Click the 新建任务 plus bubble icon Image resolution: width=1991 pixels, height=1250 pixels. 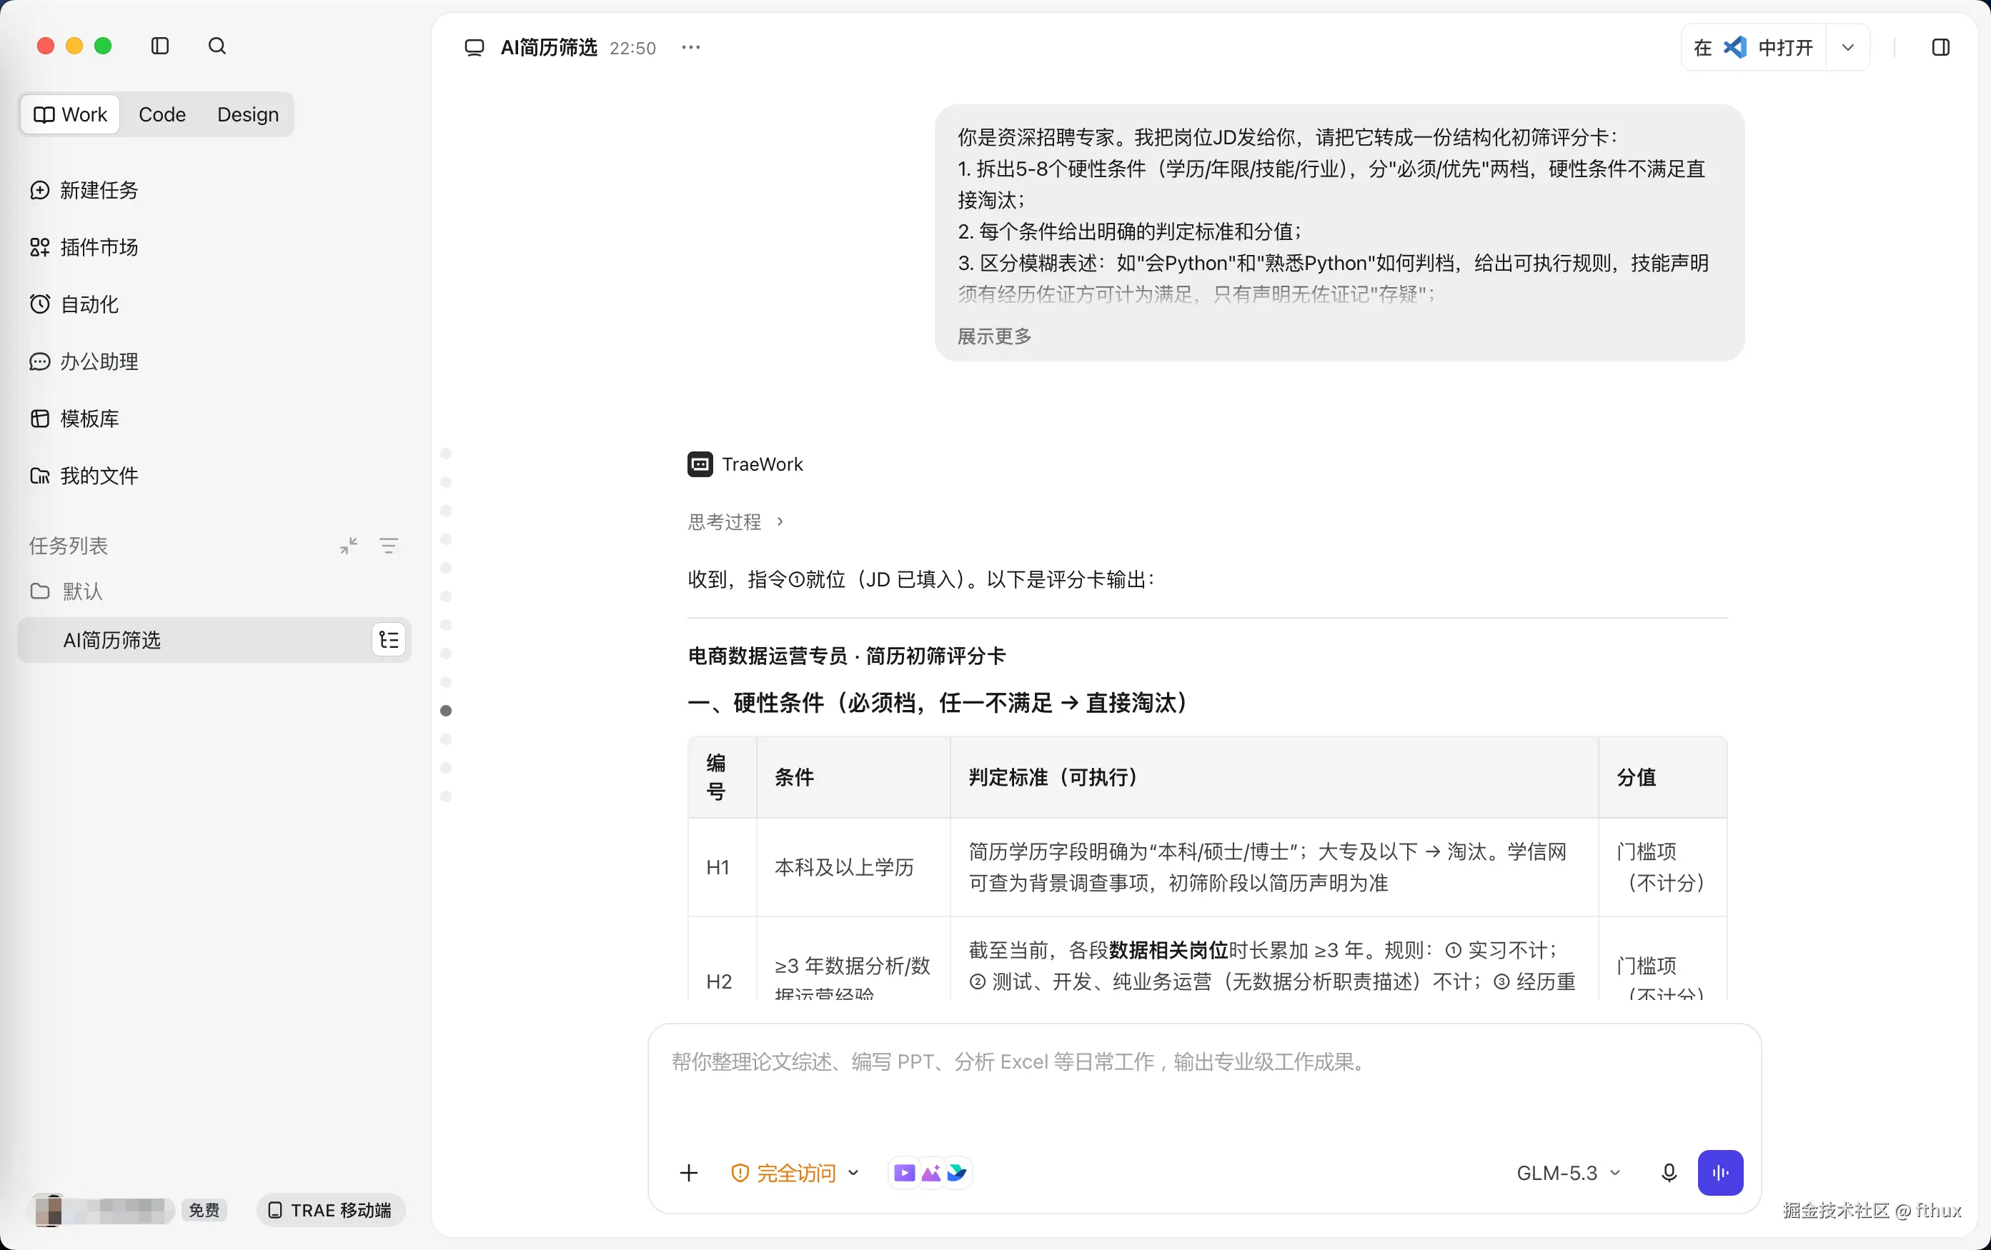tap(40, 190)
